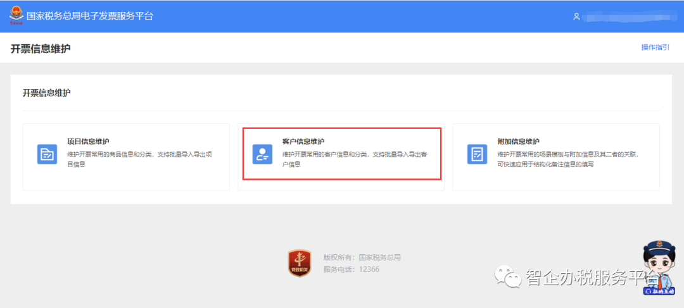The width and height of the screenshot is (684, 308).
Task: Open the tax officer assistant mascot
Action: [659, 268]
